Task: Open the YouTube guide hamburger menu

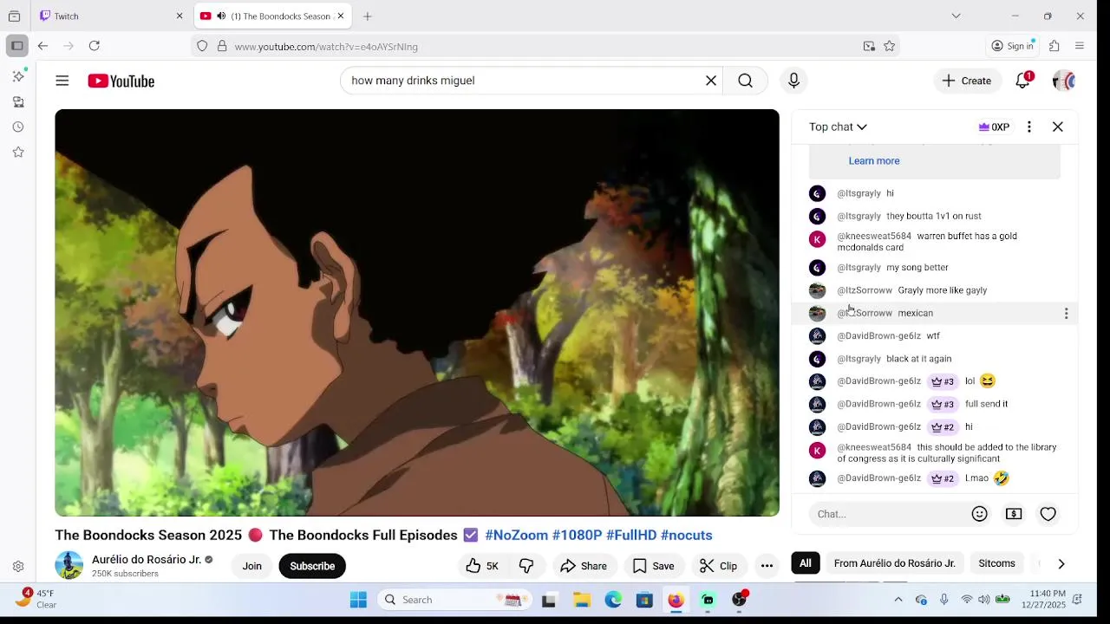Action: (62, 81)
